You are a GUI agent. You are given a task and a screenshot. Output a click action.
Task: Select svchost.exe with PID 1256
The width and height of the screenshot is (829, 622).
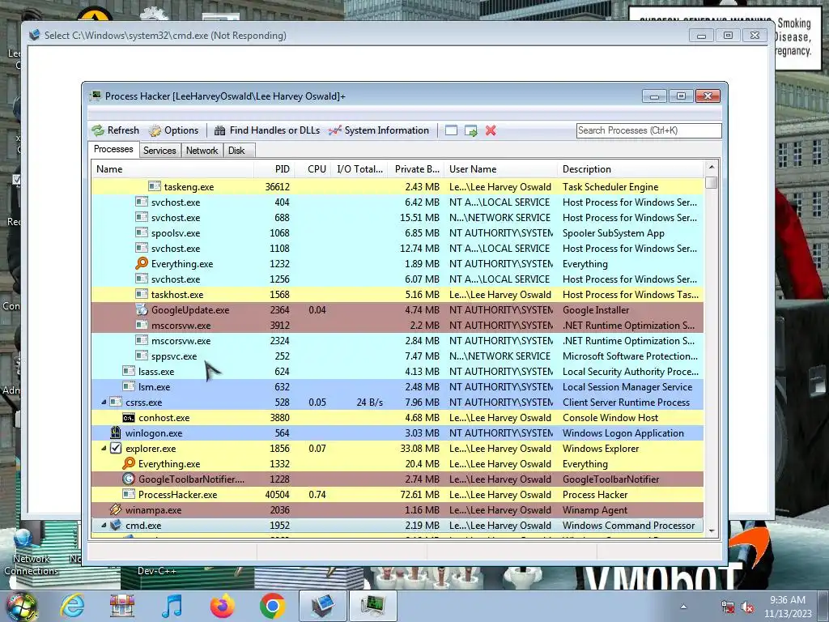click(397, 279)
